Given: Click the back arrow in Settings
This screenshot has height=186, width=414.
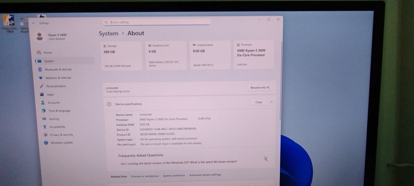Looking at the screenshot, I should point(33,23).
